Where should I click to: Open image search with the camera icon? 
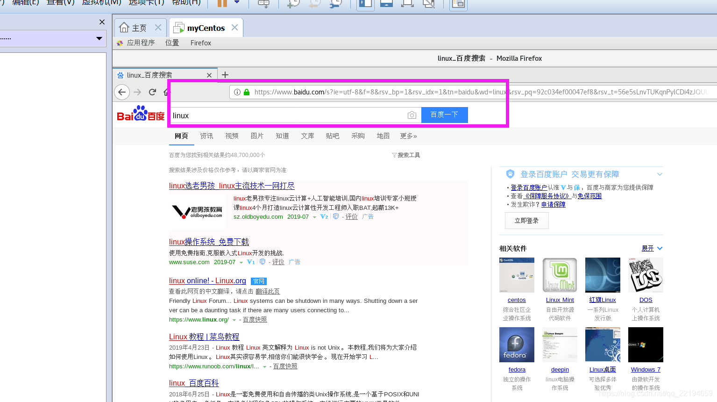(x=412, y=115)
